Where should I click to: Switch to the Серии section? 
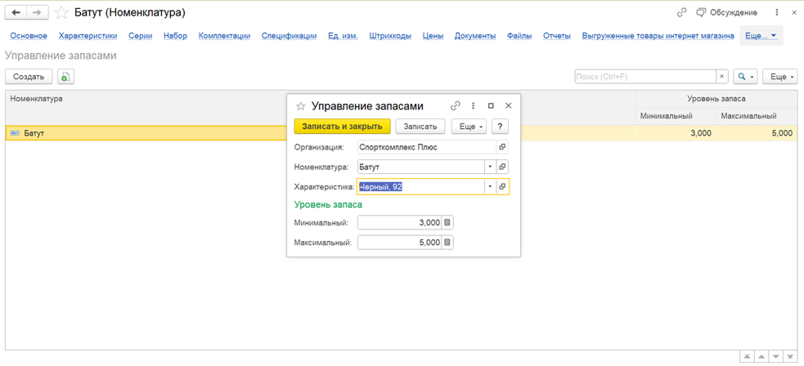coord(141,36)
